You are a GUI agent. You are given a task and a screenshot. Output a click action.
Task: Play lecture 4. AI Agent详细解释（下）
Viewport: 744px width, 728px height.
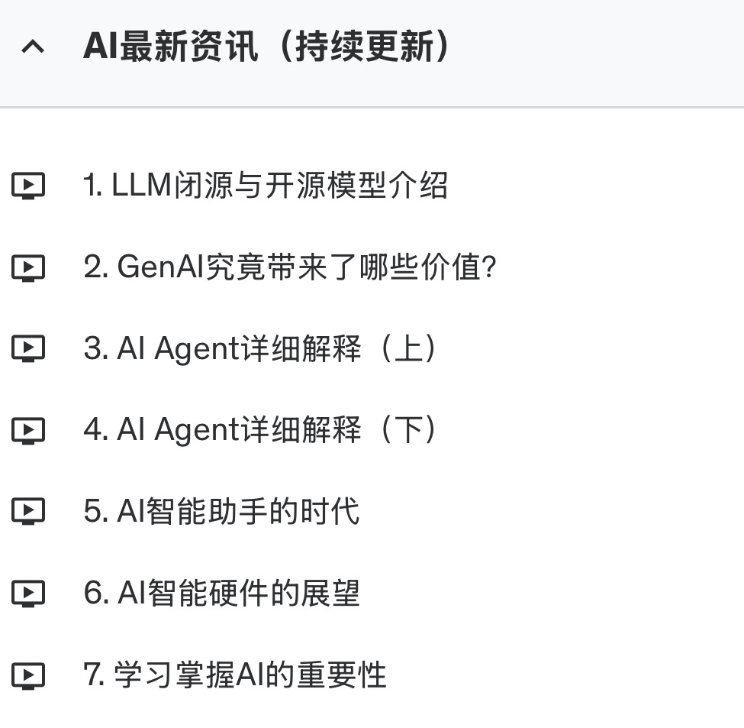[x=263, y=430]
